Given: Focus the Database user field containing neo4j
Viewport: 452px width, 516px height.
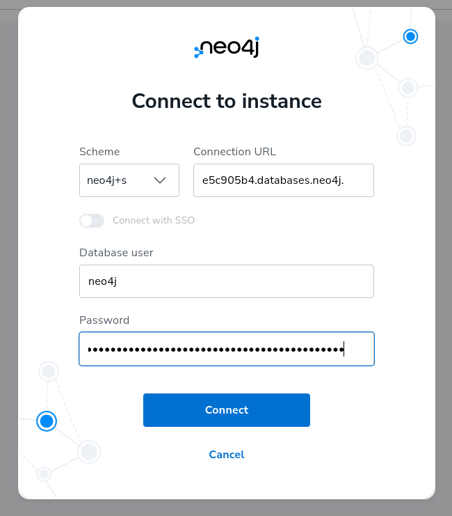Looking at the screenshot, I should [227, 281].
